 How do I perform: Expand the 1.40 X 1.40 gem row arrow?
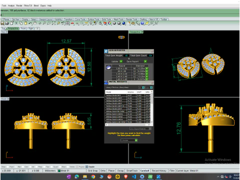(x=147, y=76)
